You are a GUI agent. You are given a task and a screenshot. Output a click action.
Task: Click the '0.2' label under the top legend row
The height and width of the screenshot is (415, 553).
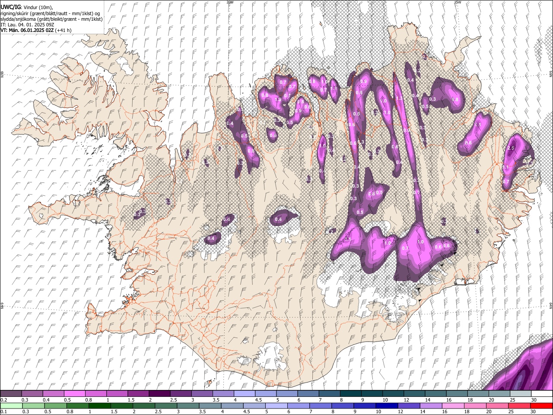coord(3,400)
